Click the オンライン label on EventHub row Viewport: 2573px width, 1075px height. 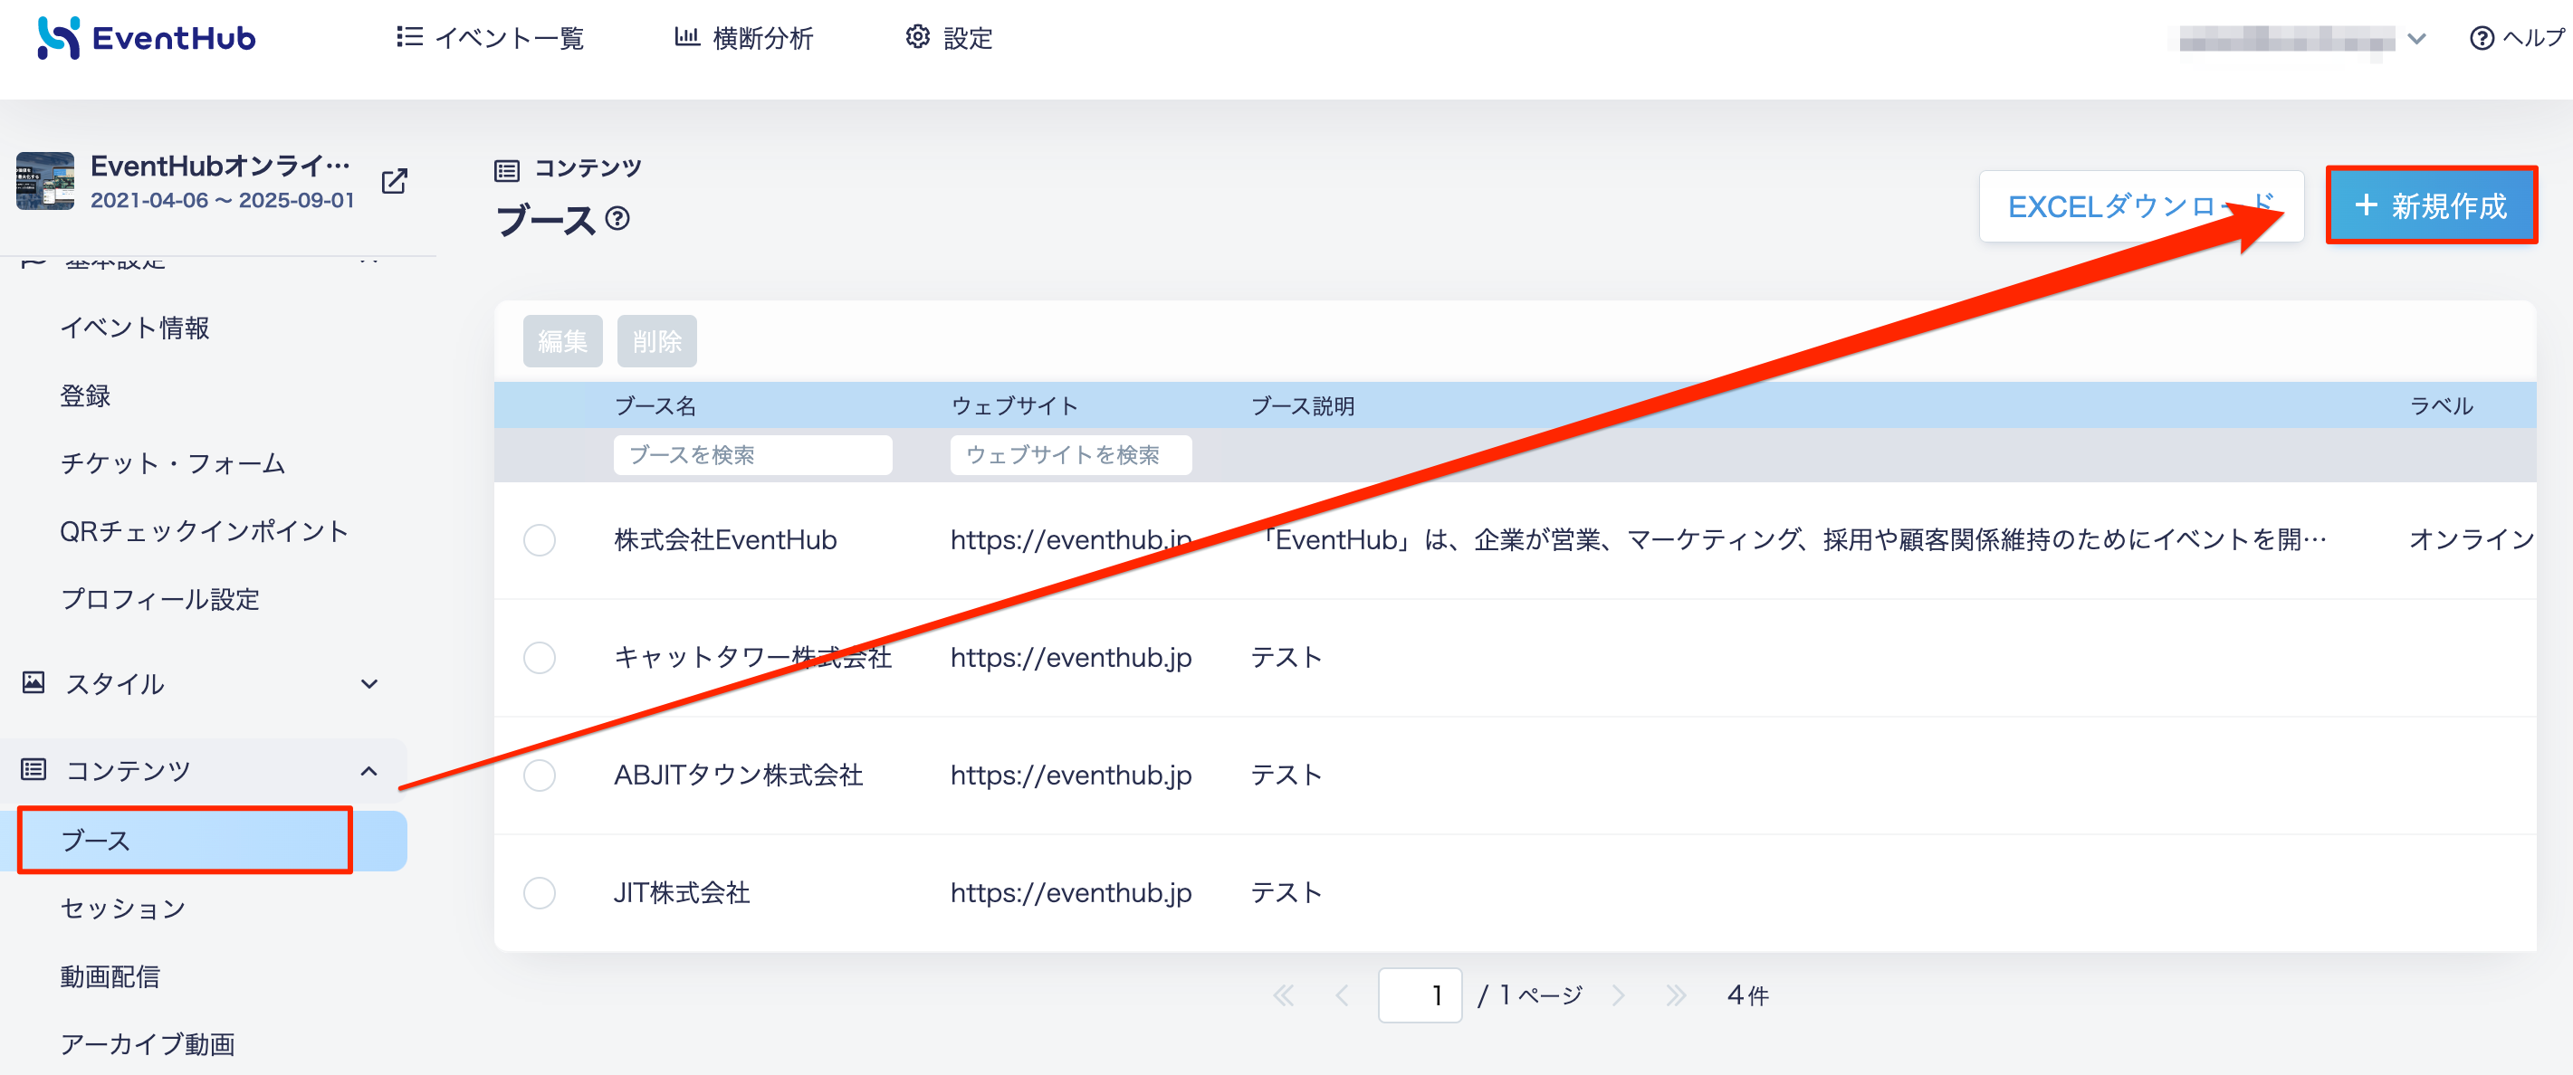coord(2473,540)
